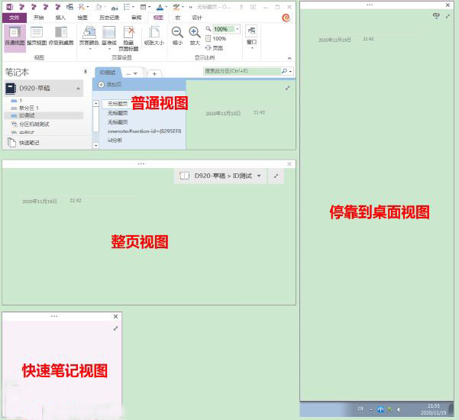
Task: Open the 插入 insert ribbon tab
Action: point(60,18)
